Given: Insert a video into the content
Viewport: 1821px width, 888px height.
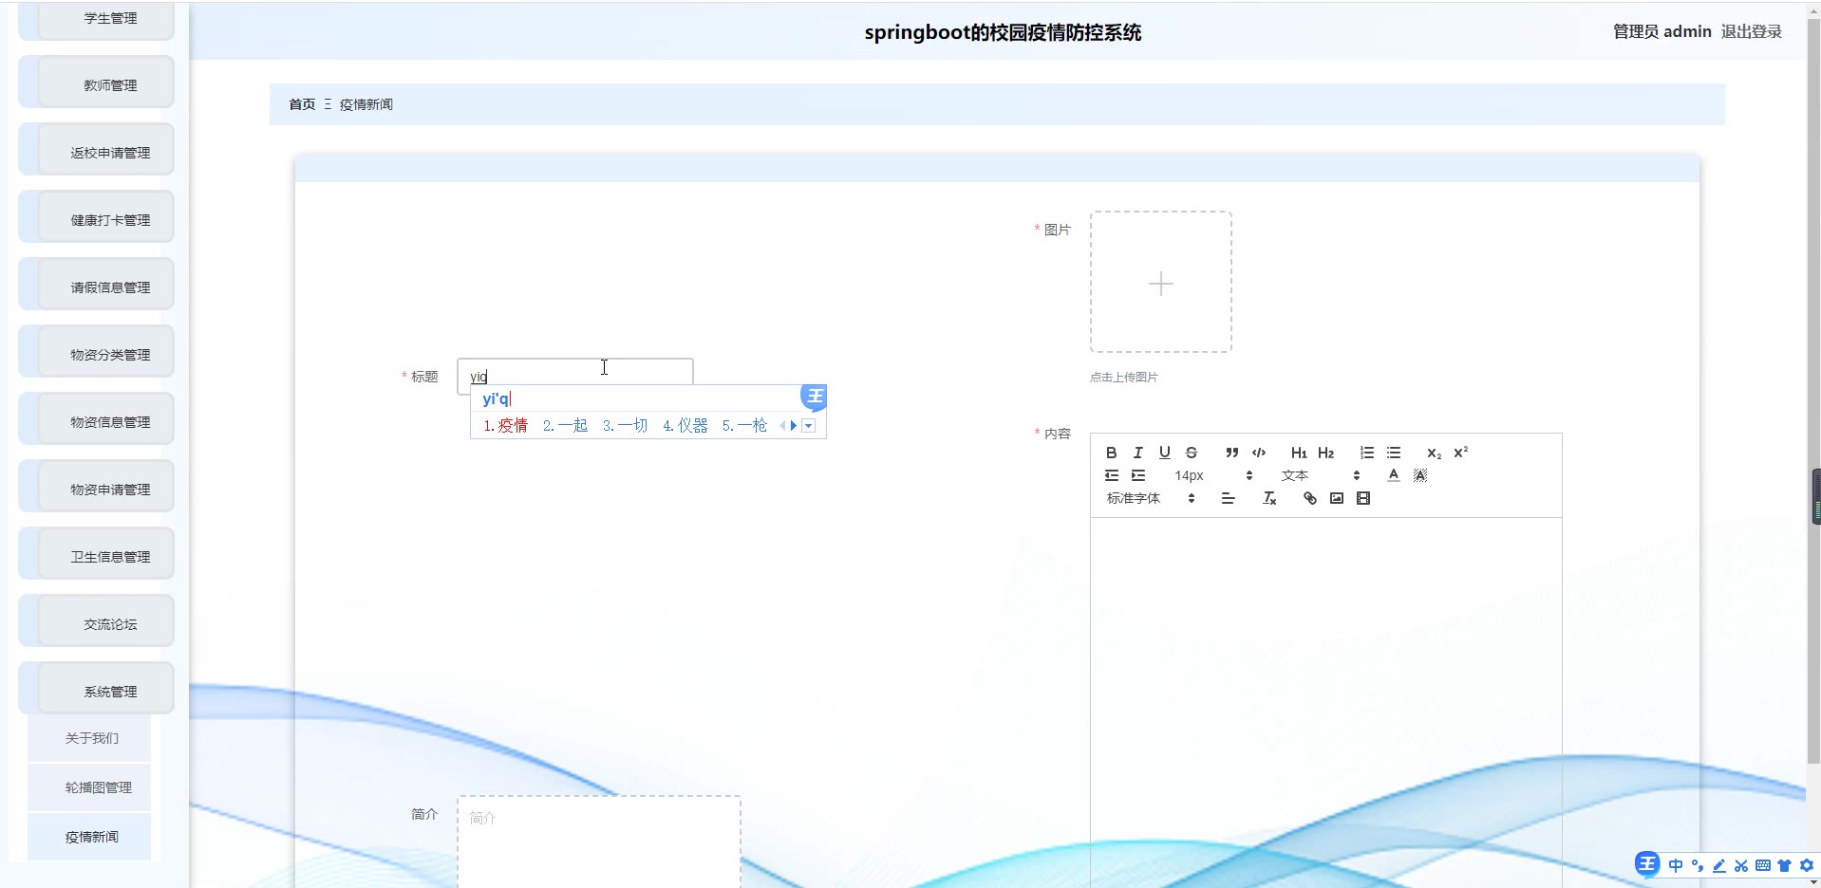Looking at the screenshot, I should 1362,498.
